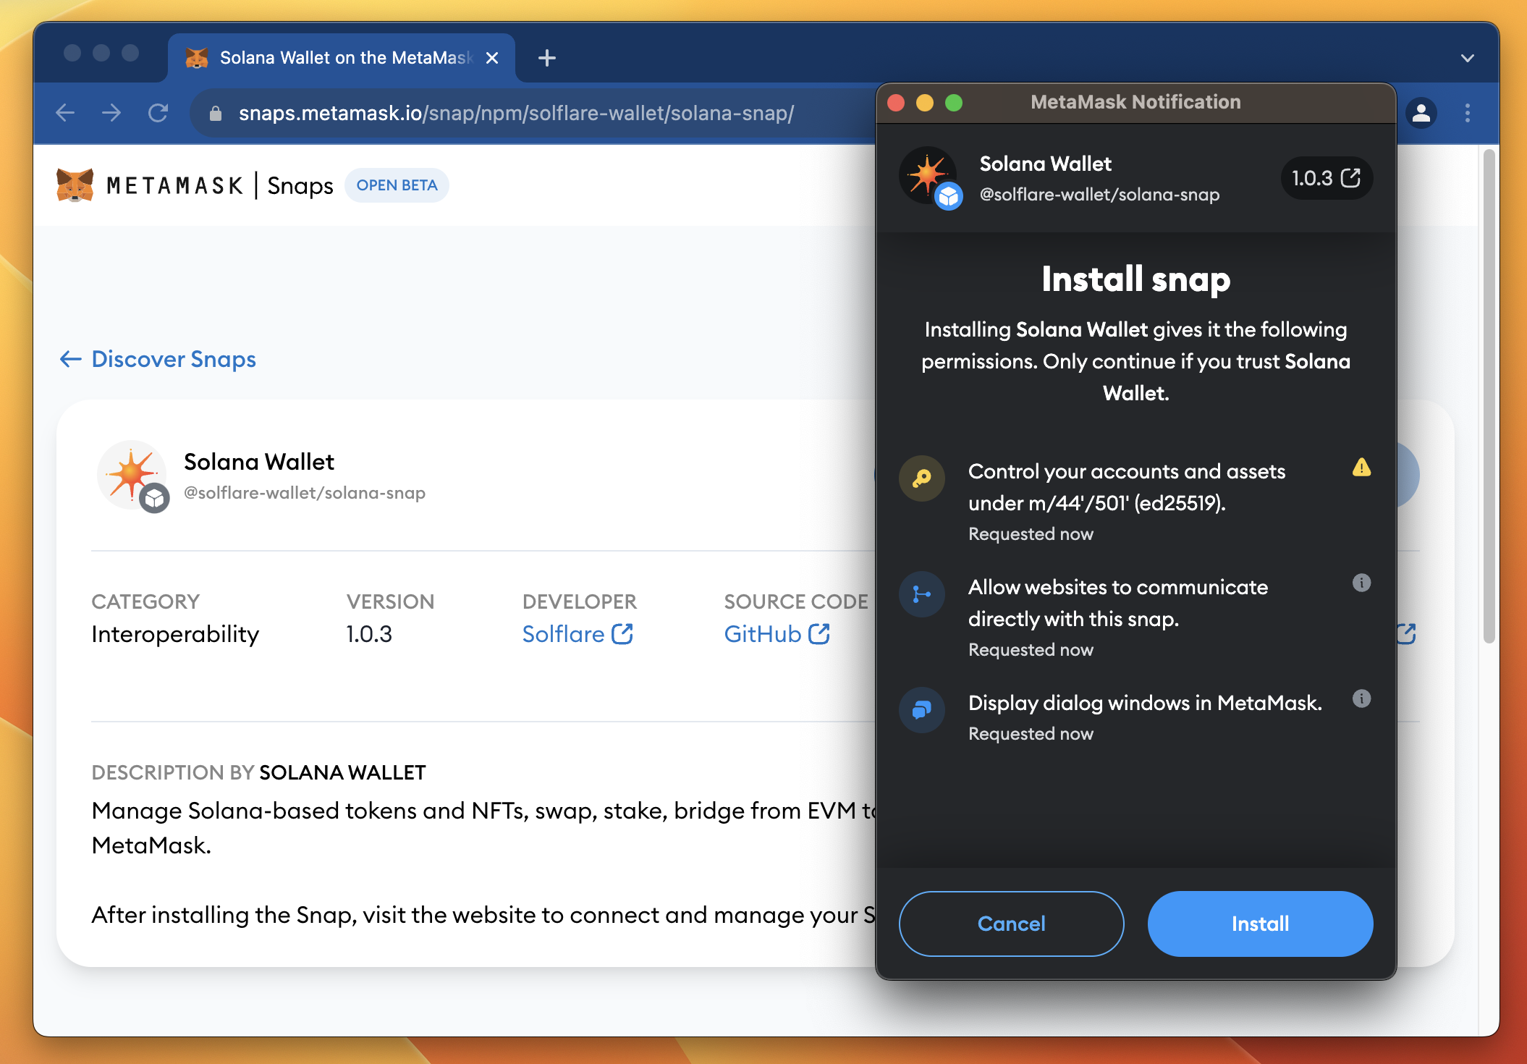Click the branch icon for website communication permission
Image resolution: width=1527 pixels, height=1064 pixels.
pos(922,594)
